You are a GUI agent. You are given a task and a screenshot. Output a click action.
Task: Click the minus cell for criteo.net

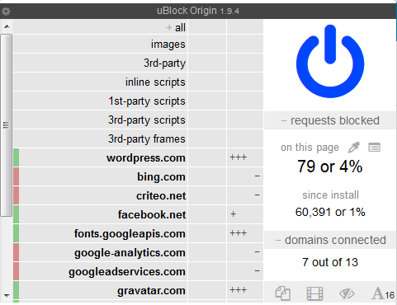coord(245,195)
